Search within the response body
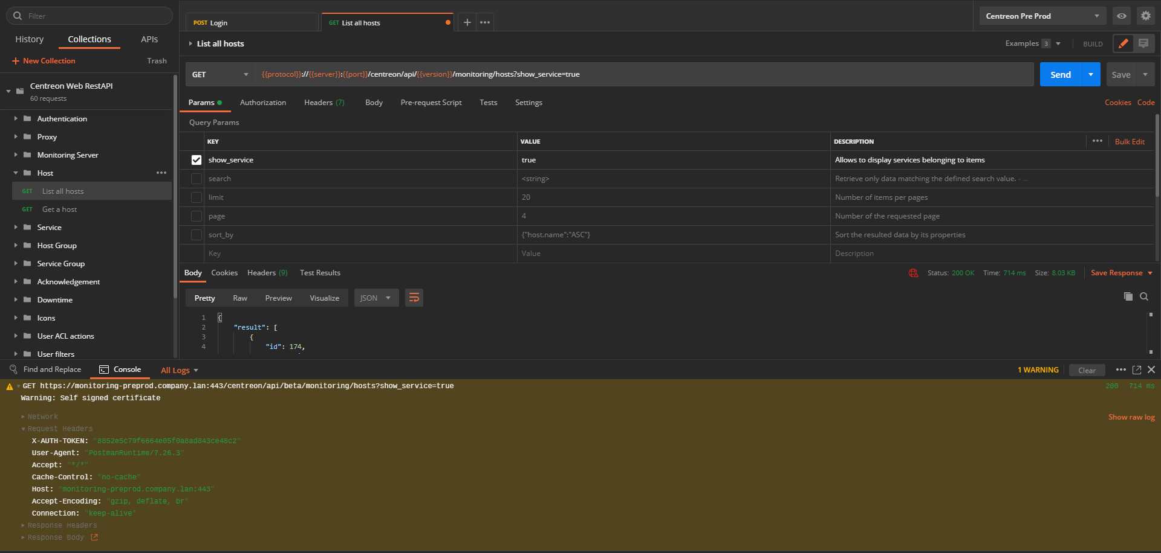Viewport: 1161px width, 553px height. click(x=1144, y=296)
